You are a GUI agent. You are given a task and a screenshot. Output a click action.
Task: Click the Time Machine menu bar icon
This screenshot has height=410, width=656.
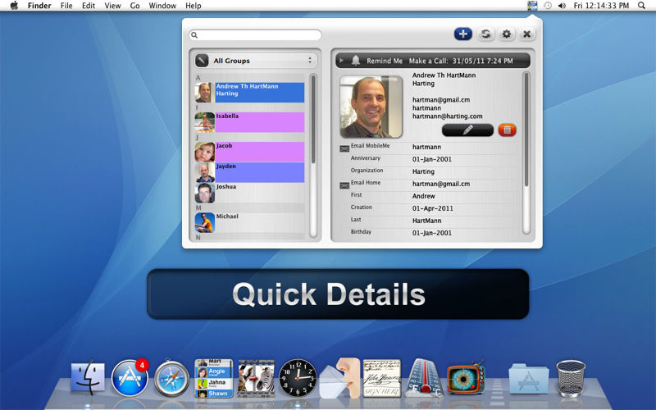pos(548,6)
